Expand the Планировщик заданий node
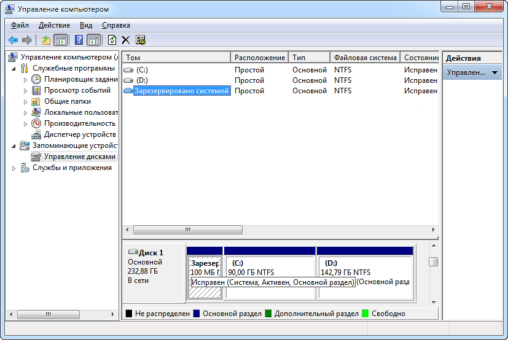Viewport: 508px width, 340px height. pos(25,80)
